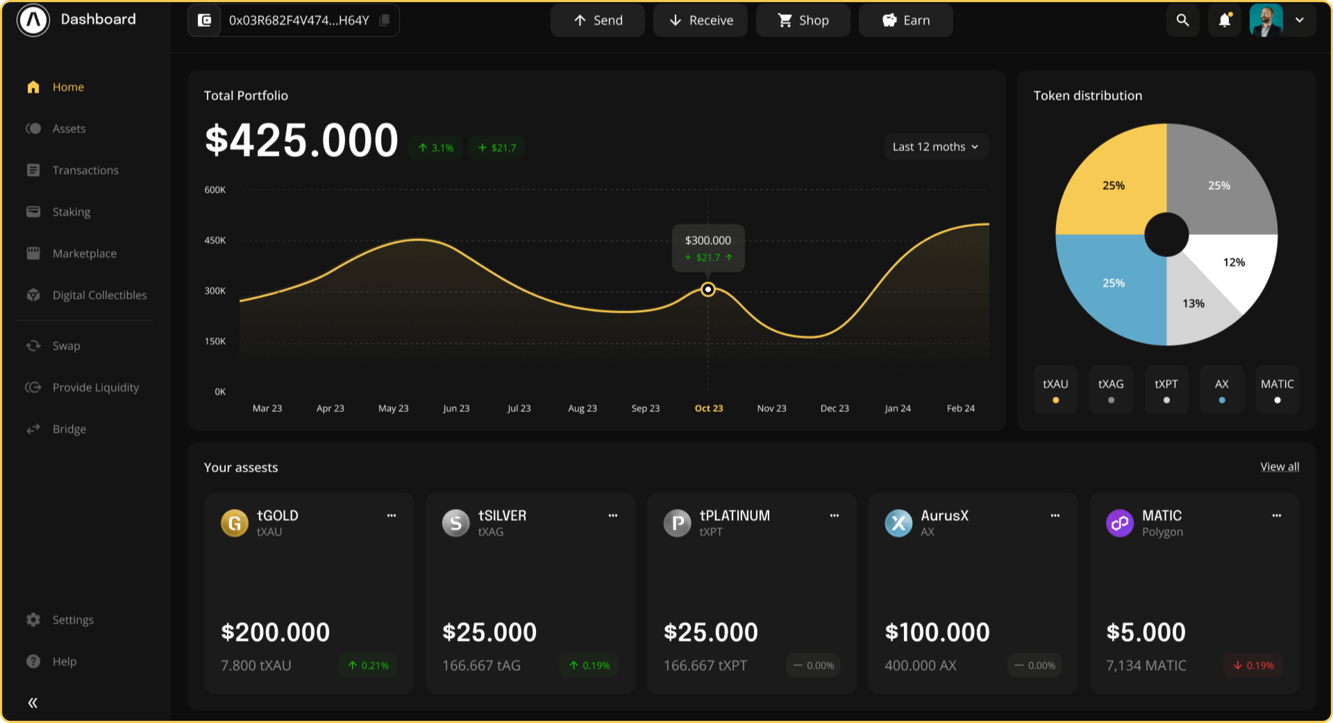Toggle the tXAU token in distribution legend
The width and height of the screenshot is (1333, 723).
click(x=1055, y=389)
